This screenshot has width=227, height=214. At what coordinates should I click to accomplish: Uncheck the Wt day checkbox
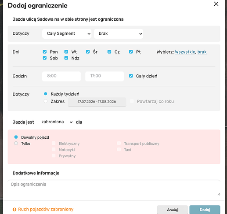point(66,52)
